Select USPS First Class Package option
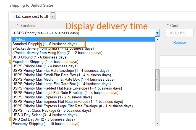 (x=83, y=111)
